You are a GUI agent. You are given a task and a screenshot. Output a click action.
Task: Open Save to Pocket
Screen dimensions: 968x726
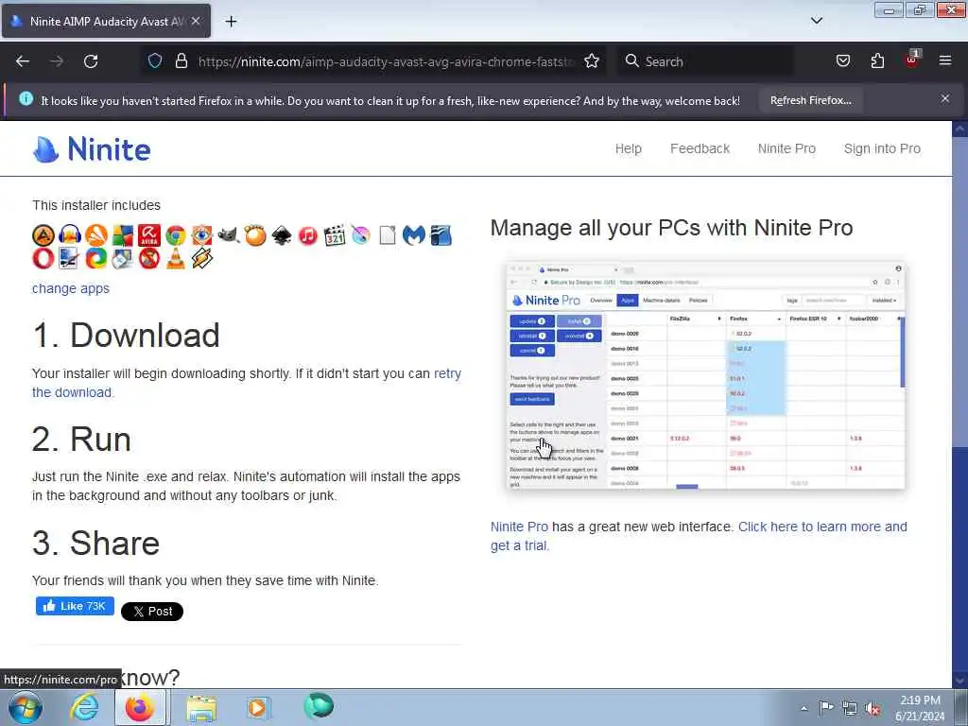(842, 60)
